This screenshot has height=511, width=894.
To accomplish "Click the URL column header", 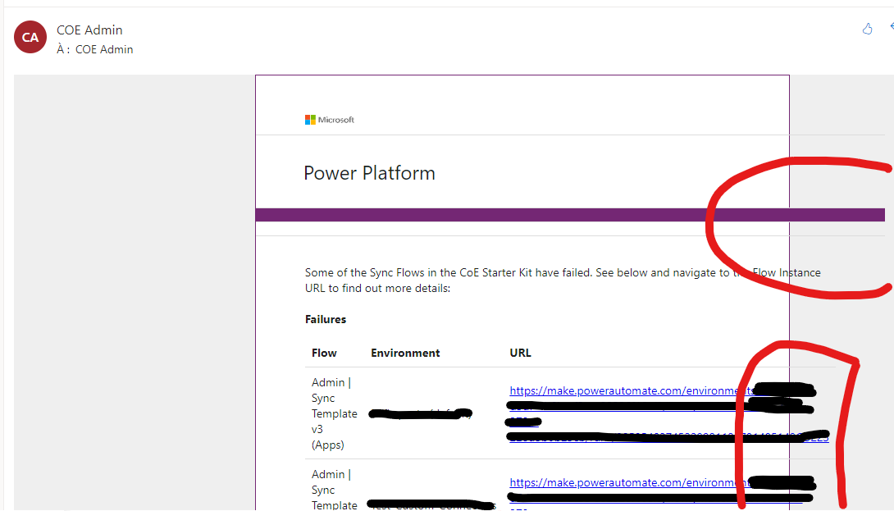I will coord(521,353).
